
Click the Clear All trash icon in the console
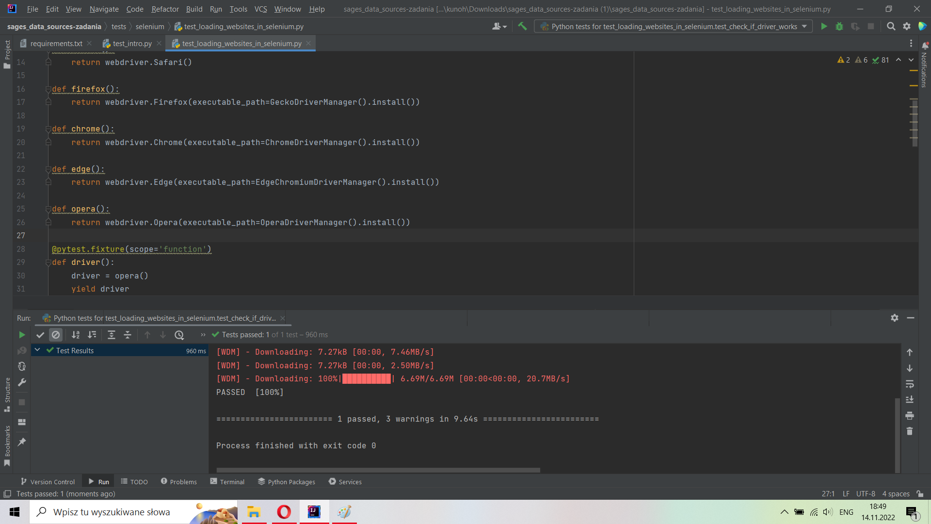(910, 431)
